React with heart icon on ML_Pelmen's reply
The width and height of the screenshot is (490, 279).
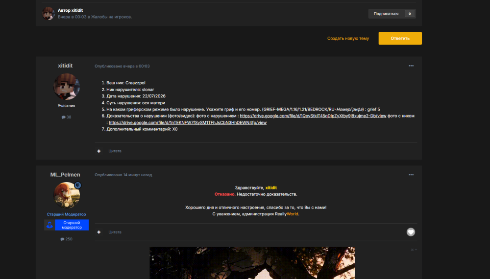pos(411,232)
